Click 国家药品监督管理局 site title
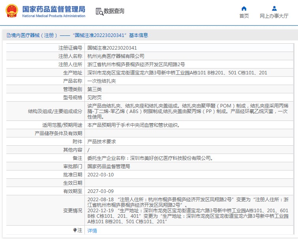 (x=54, y=9)
